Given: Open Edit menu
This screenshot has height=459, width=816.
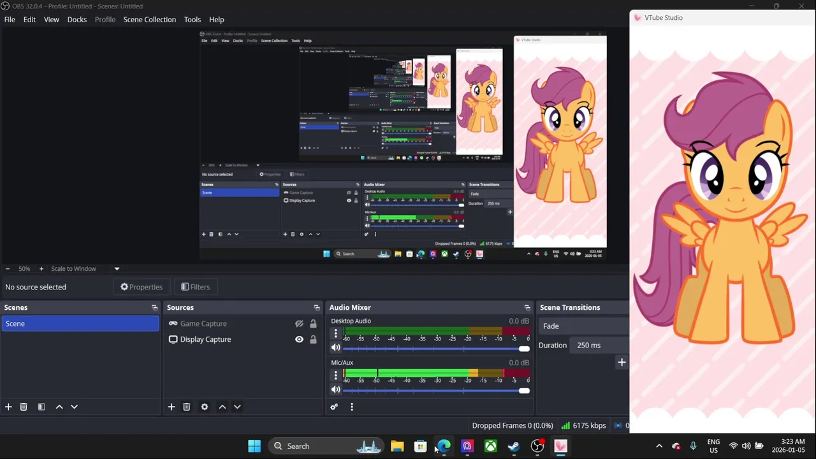Looking at the screenshot, I should point(29,20).
